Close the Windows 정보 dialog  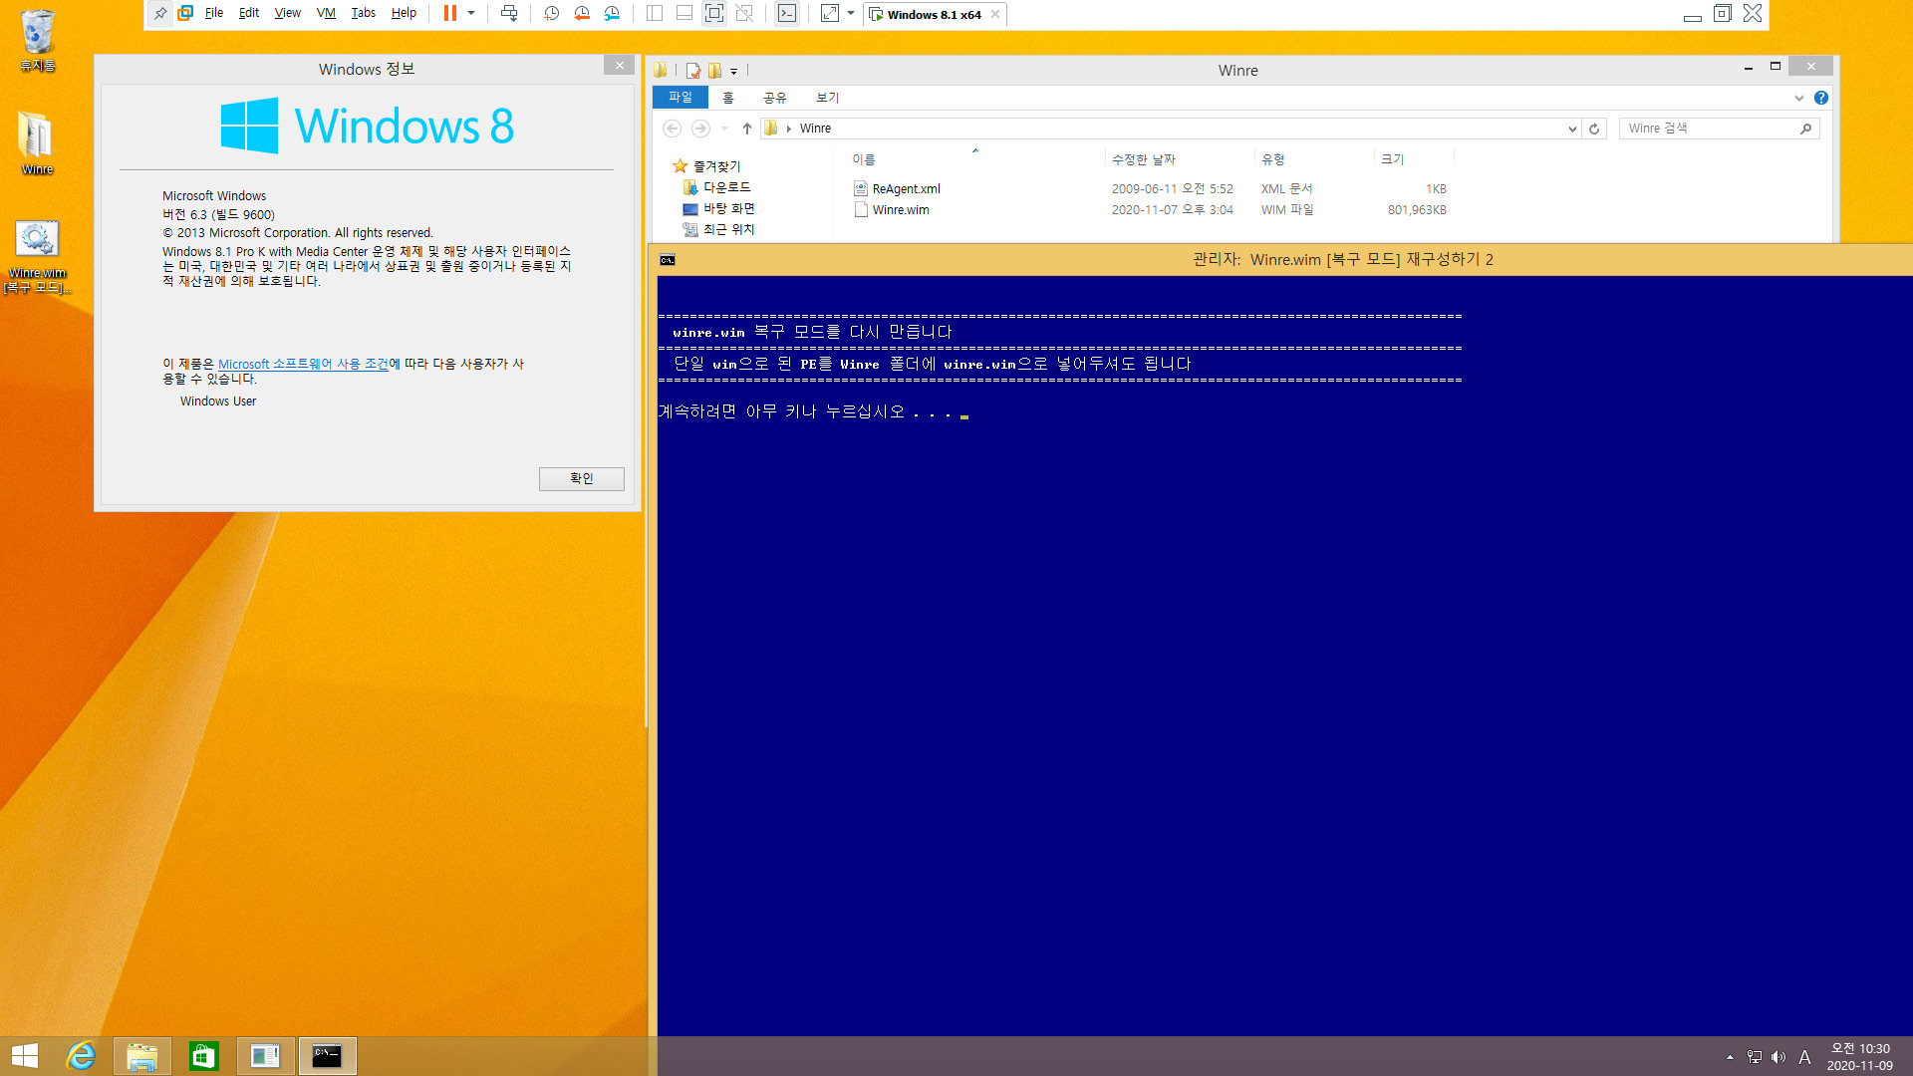tap(619, 65)
